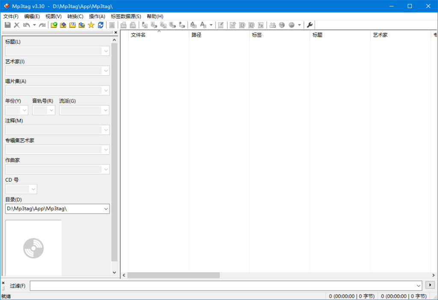Click the Load playlist folder icon
The width and height of the screenshot is (438, 300).
tap(72, 25)
